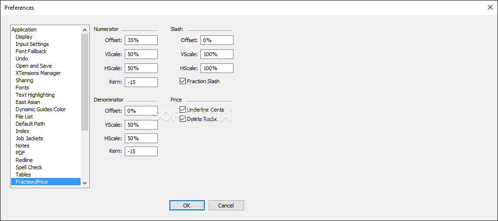Click the Numerator VScale field
498x221 pixels.
[141, 54]
